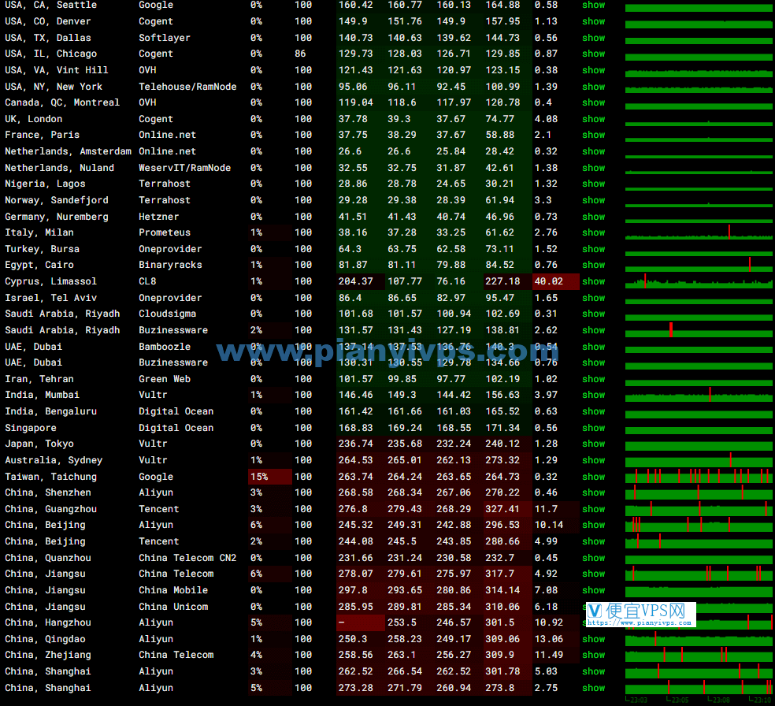This screenshot has height=706, width=775.
Task: Click 'show' for India, Mumbai Vultr
Action: click(x=593, y=395)
